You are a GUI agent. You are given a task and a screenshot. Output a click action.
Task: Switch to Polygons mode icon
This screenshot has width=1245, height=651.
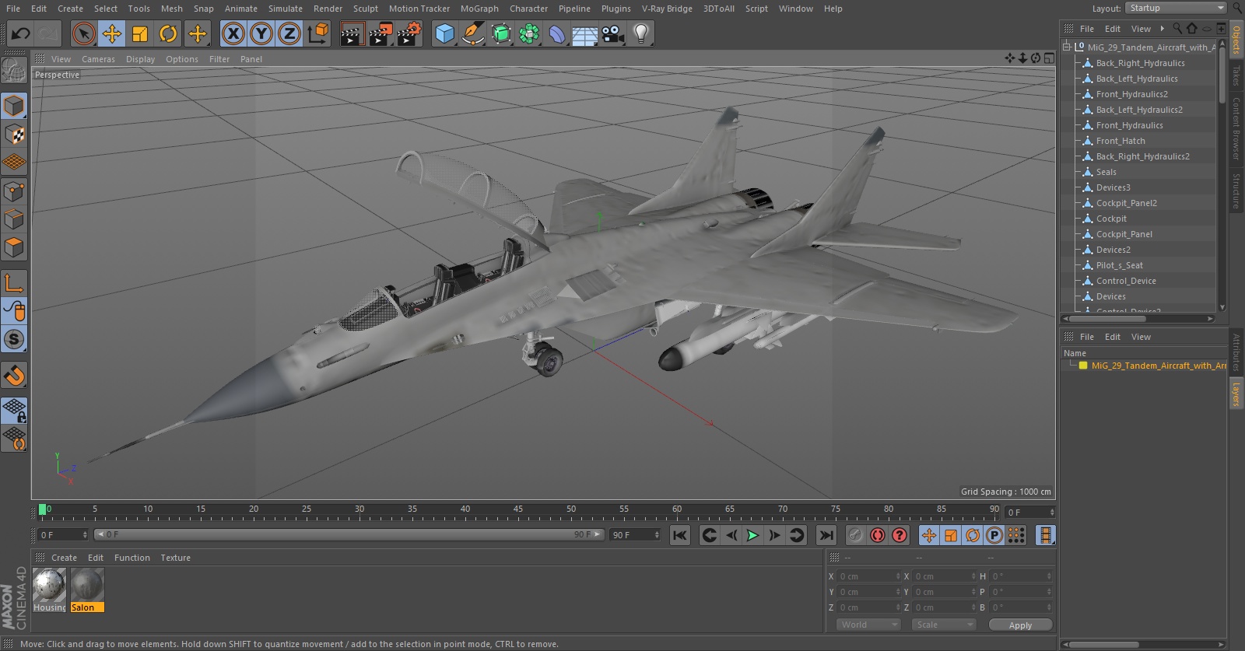tap(14, 248)
